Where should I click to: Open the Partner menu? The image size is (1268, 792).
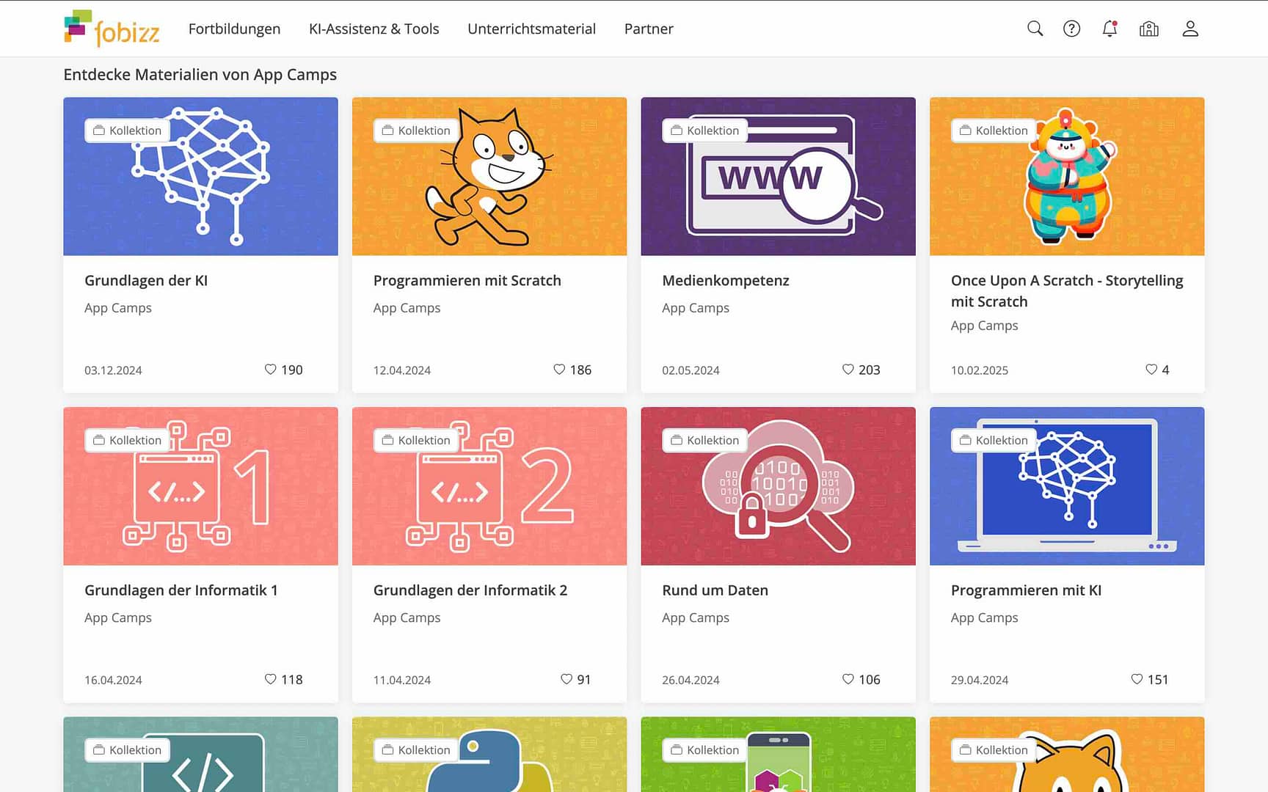coord(649,29)
